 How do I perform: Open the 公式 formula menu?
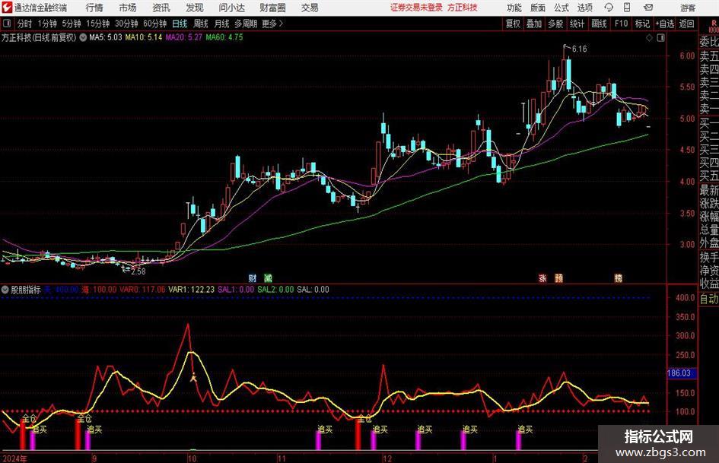pos(561,8)
